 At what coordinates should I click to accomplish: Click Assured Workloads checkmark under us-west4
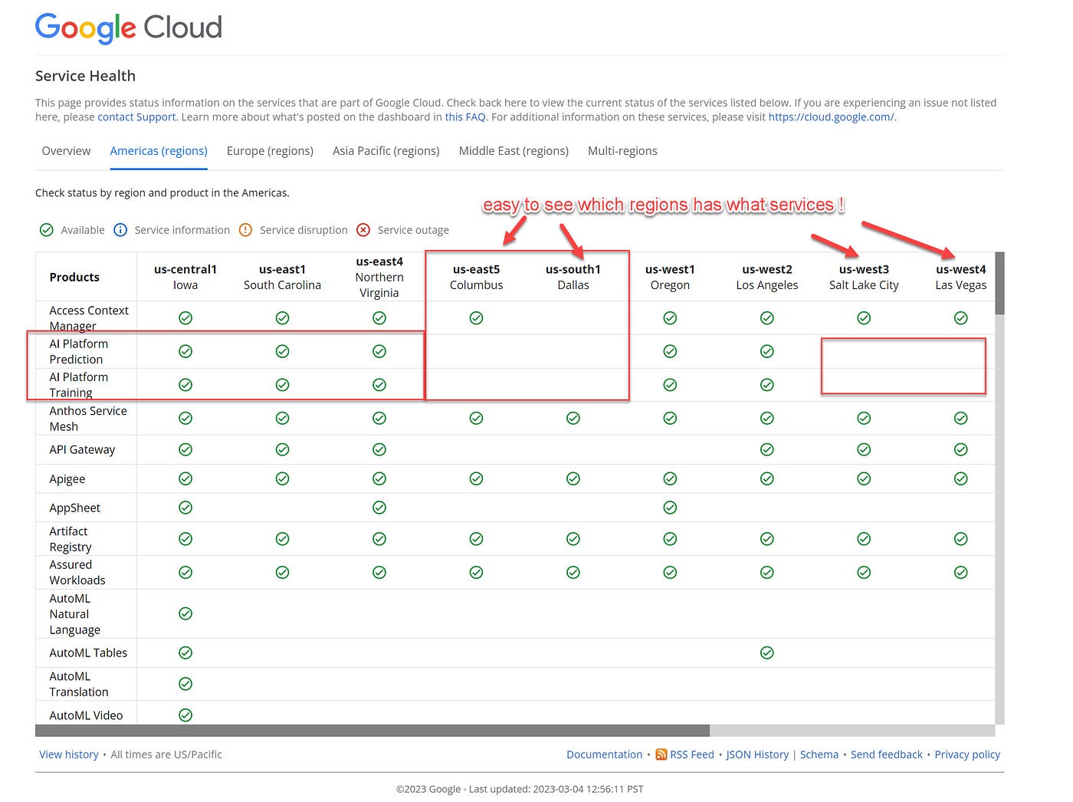961,572
